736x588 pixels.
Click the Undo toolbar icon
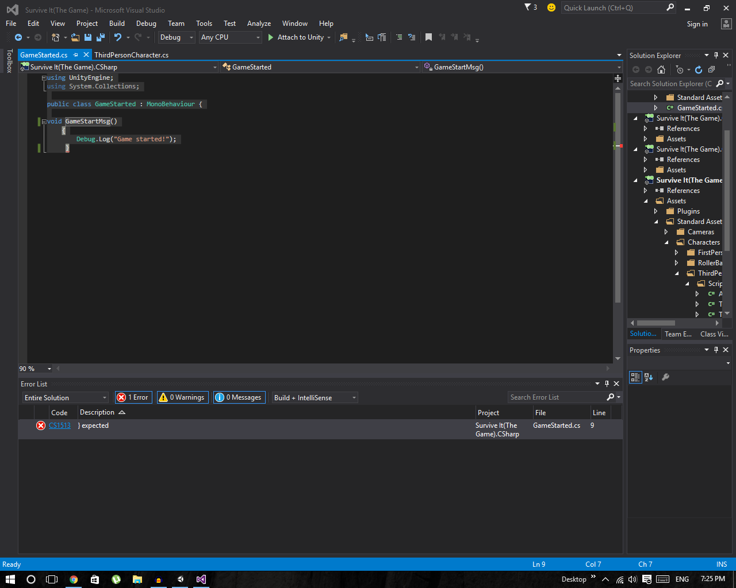(x=118, y=37)
